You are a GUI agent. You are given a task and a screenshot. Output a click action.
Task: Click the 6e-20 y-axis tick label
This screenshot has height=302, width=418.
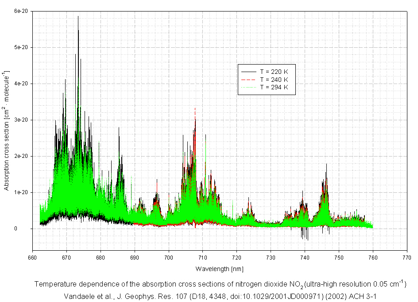click(x=21, y=11)
